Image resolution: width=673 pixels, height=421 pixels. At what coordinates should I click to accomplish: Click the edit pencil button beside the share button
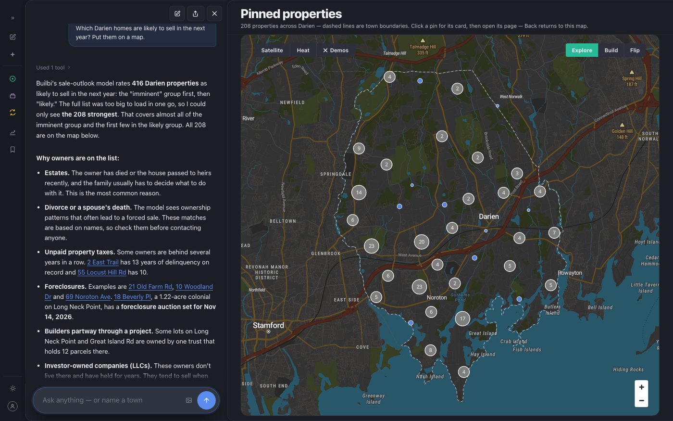(x=177, y=13)
